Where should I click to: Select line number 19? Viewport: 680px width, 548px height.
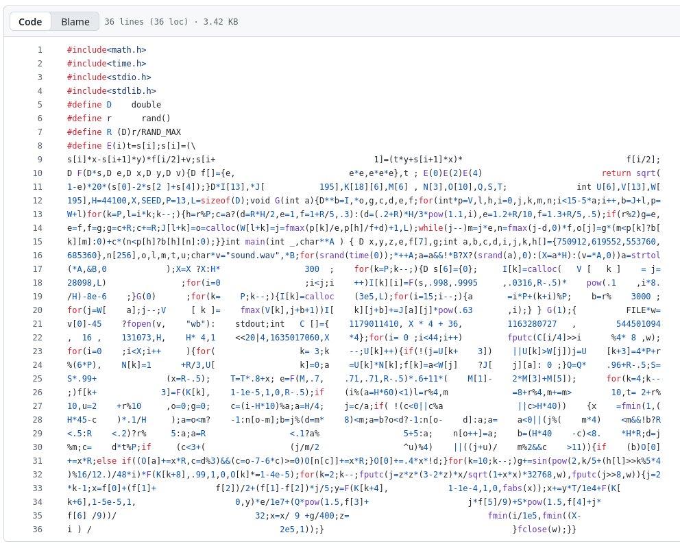pyautogui.click(x=38, y=297)
